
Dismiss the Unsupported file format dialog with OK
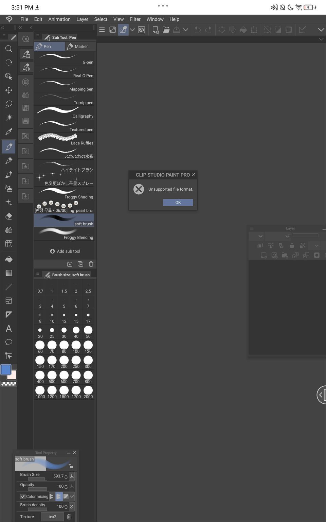pos(178,202)
